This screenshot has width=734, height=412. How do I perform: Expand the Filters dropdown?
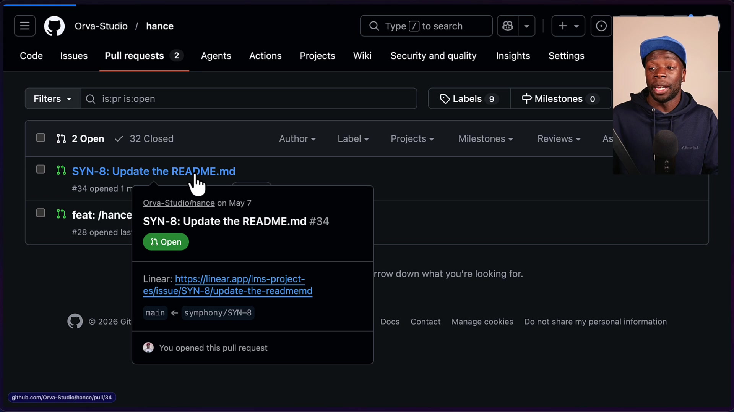click(52, 98)
